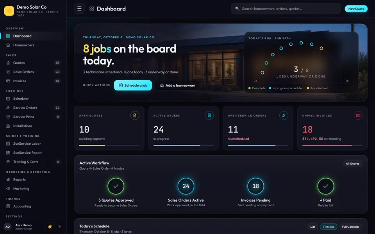Click the SunService Repair book icon

pos(8,152)
